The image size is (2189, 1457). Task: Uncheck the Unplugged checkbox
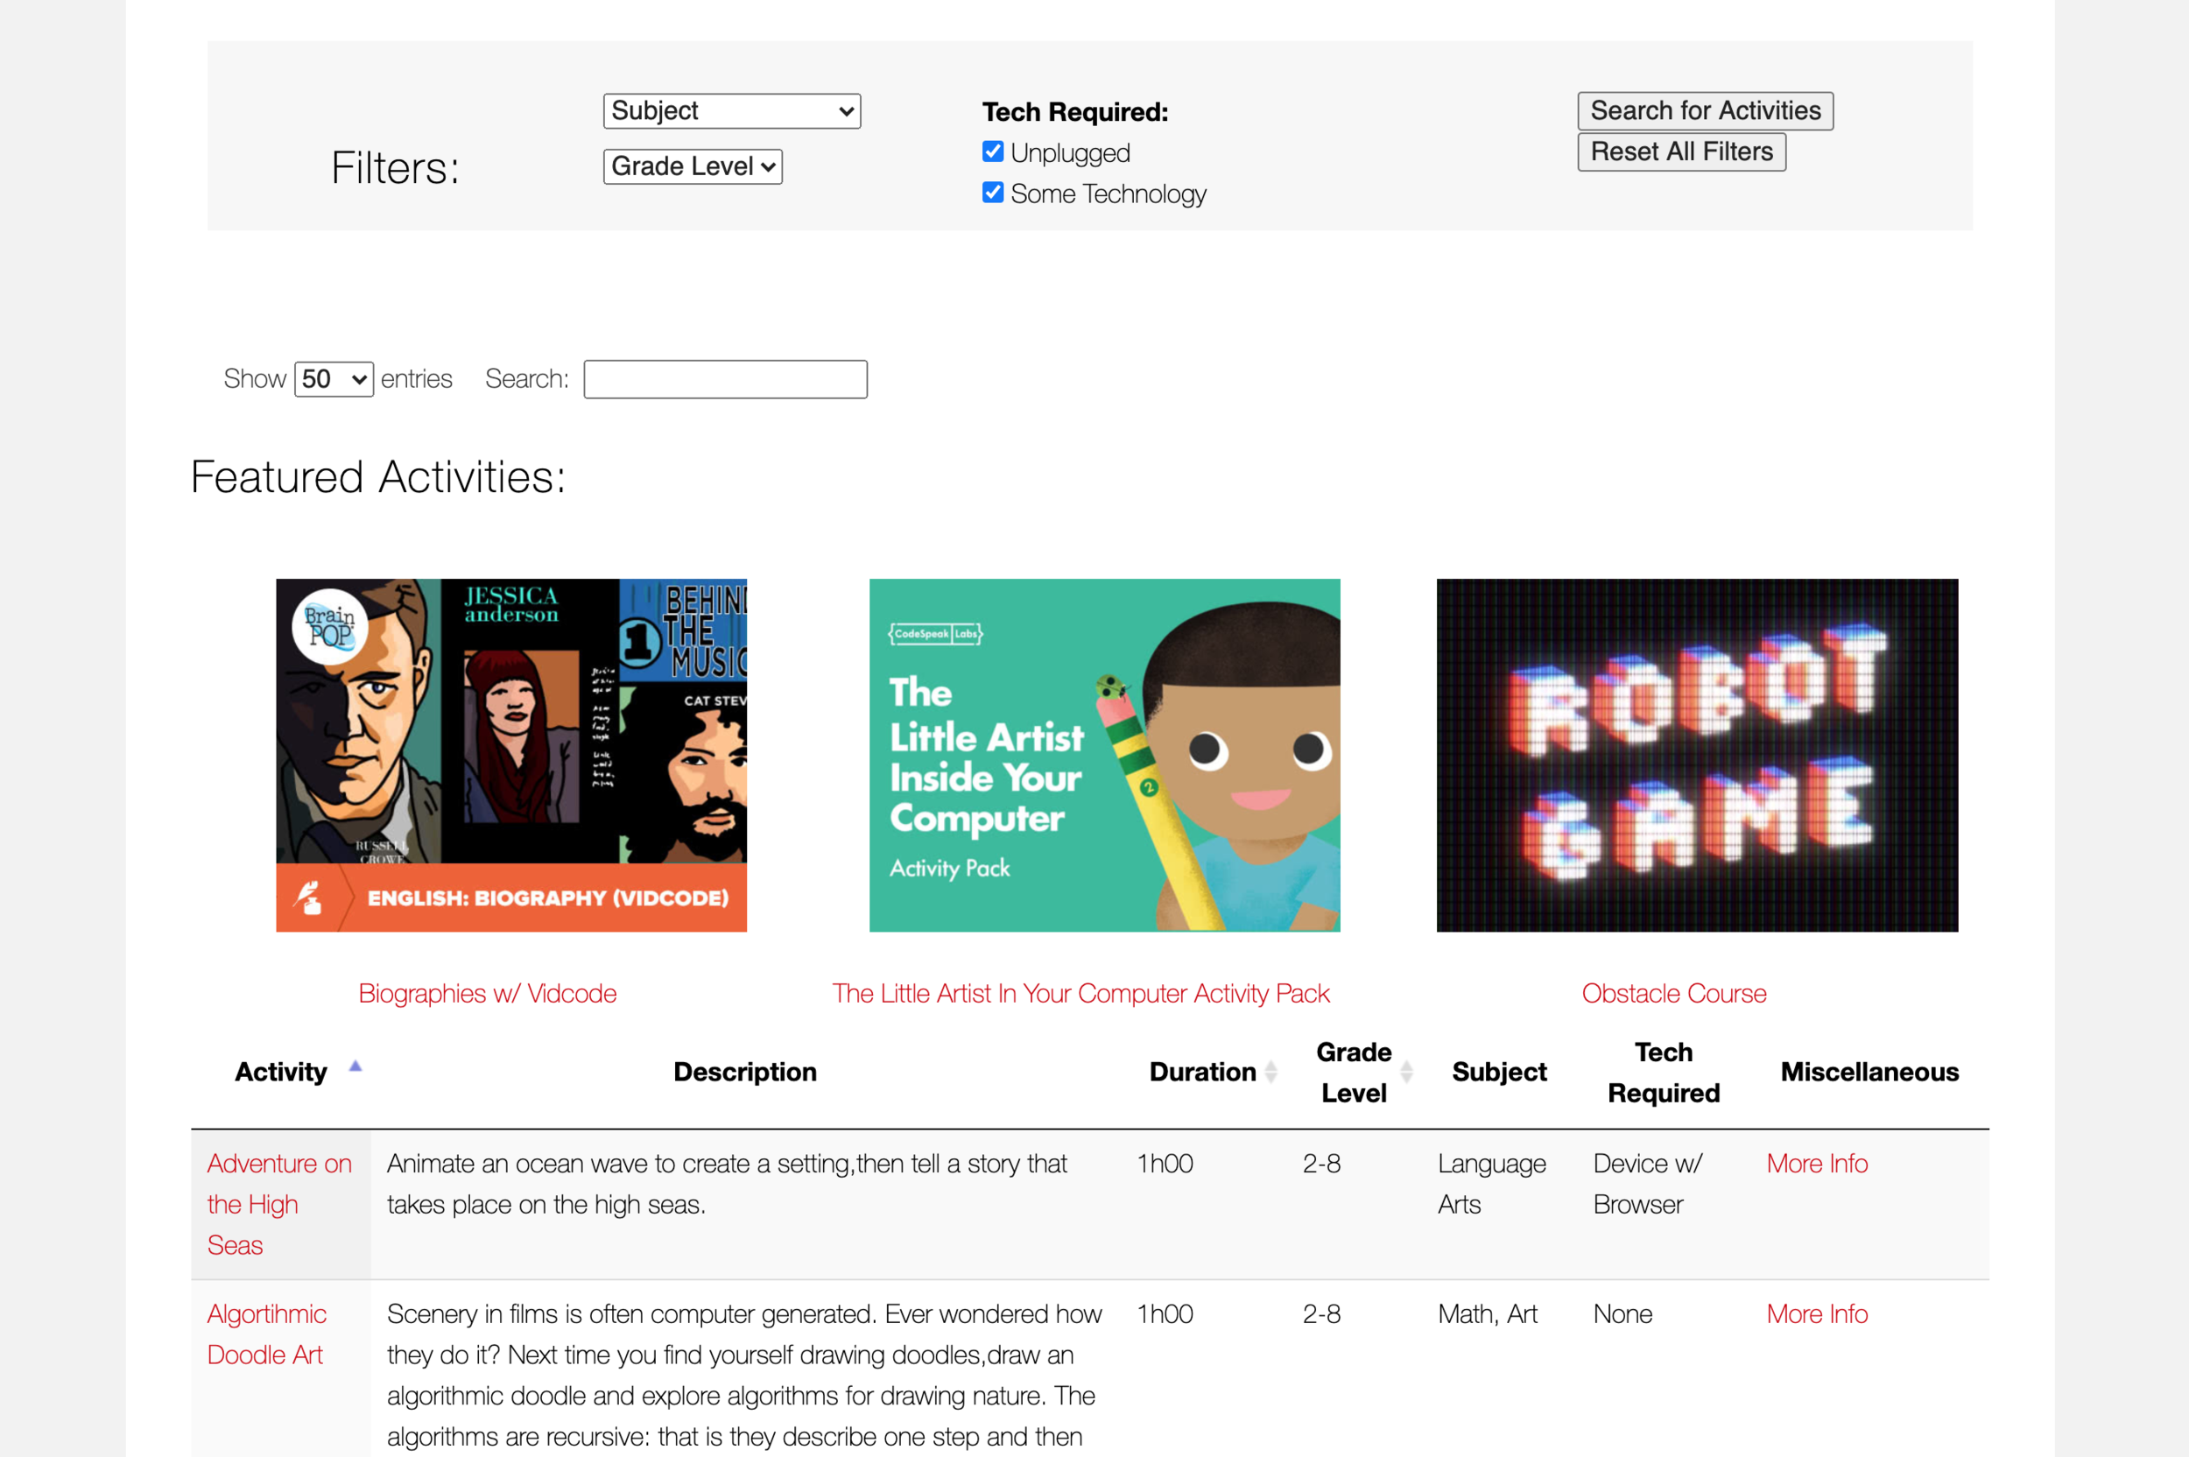click(992, 151)
